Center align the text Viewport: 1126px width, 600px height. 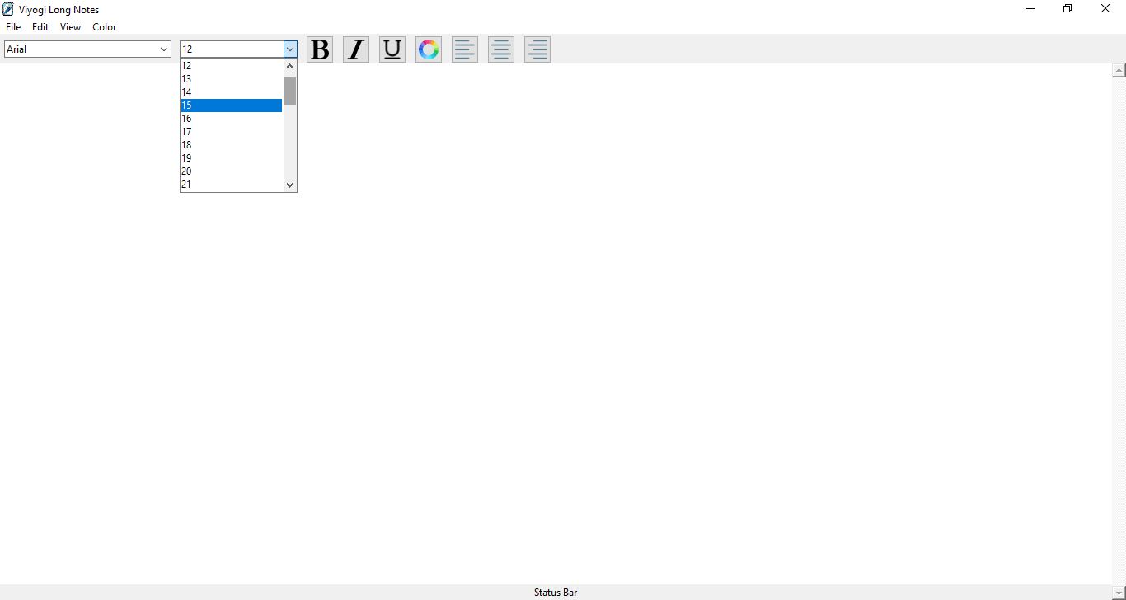click(x=501, y=49)
